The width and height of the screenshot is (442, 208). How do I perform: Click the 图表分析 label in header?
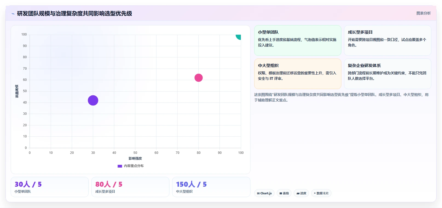423,13
